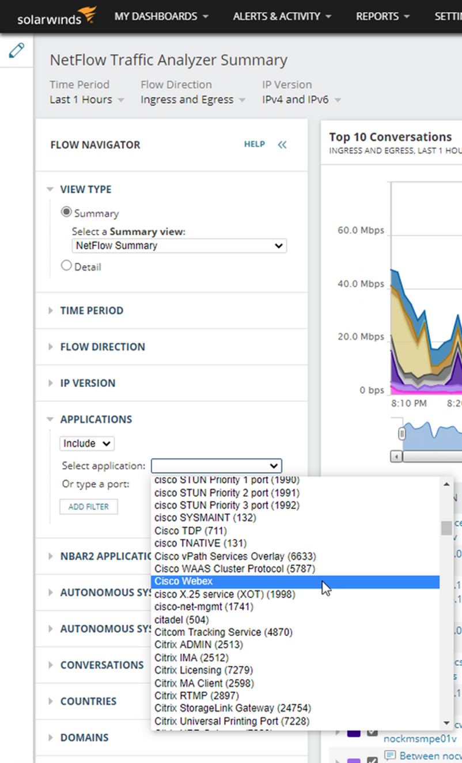
Task: Open the MY DASHBOARDS menu
Action: [x=161, y=17]
